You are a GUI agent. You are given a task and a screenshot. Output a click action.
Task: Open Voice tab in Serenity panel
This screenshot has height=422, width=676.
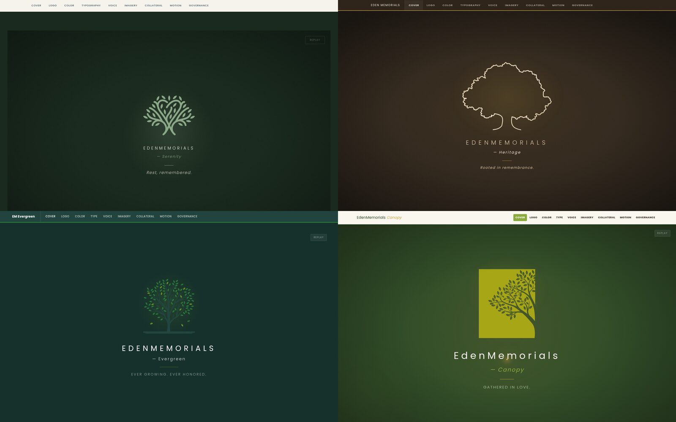click(112, 5)
